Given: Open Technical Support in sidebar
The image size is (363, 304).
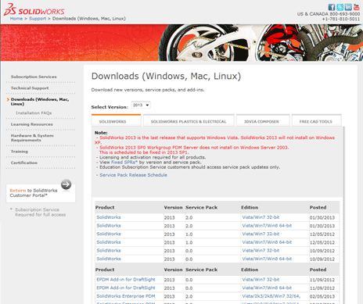Looking at the screenshot, I should click(30, 88).
